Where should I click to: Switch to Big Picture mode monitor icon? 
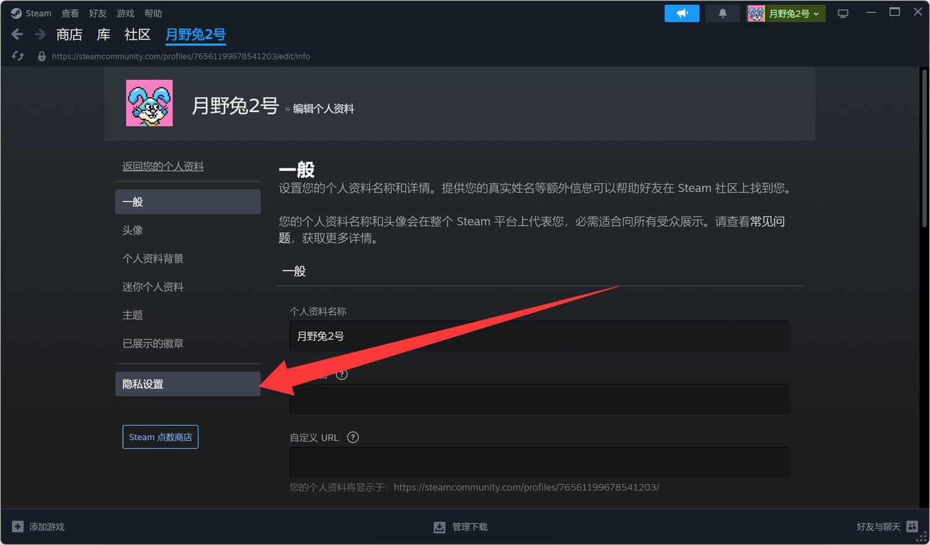click(x=843, y=13)
